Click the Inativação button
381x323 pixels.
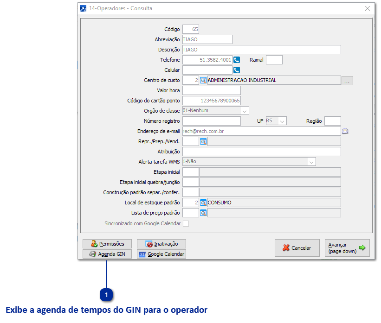pos(161,244)
